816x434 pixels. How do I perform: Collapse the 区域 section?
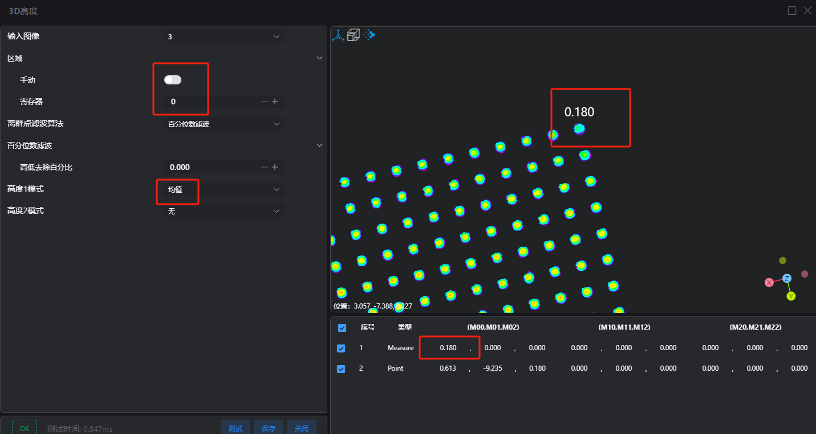click(320, 58)
